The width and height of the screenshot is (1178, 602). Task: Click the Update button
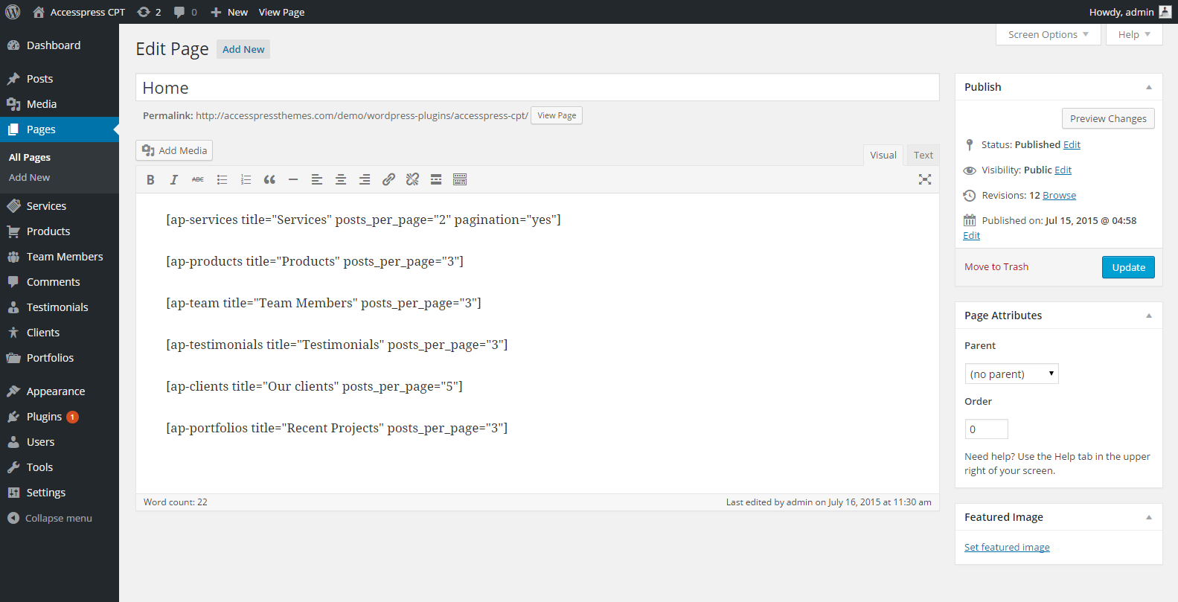coord(1128,267)
